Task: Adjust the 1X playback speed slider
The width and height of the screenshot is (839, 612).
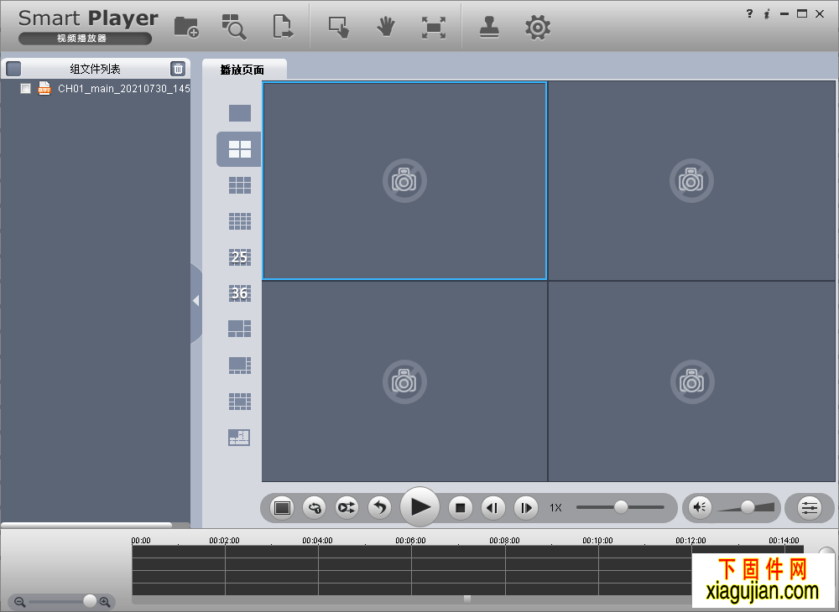Action: (621, 506)
